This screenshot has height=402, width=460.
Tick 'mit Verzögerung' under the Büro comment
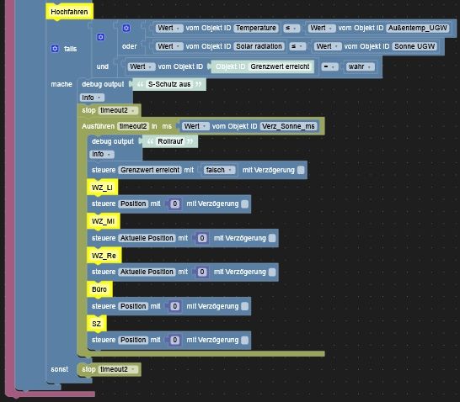[244, 306]
